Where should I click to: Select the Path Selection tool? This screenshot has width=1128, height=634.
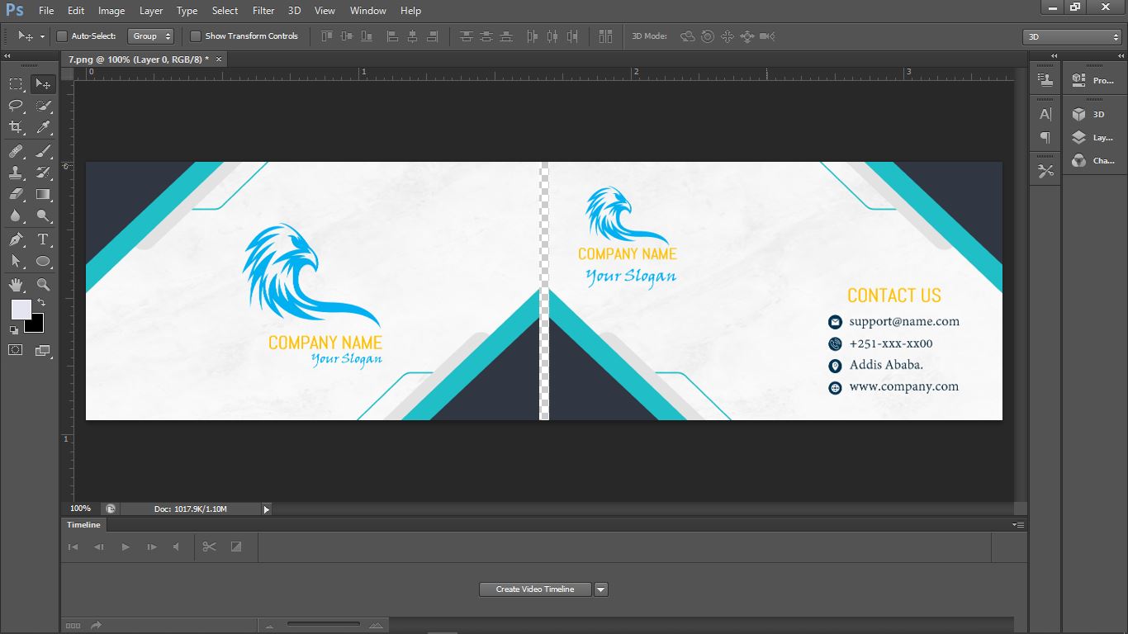(16, 262)
